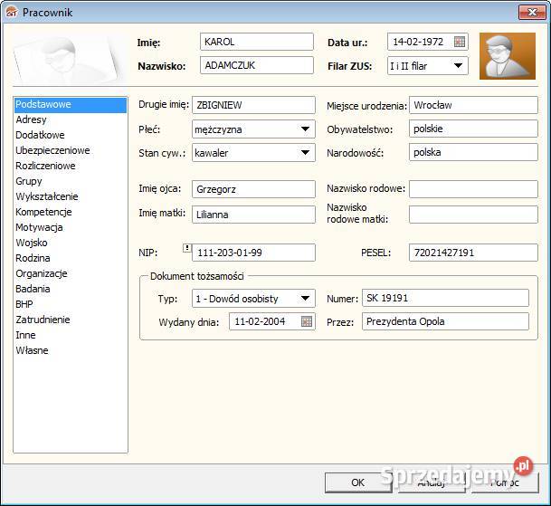The width and height of the screenshot is (551, 506).
Task: Click the NIP number field
Action: click(253, 253)
